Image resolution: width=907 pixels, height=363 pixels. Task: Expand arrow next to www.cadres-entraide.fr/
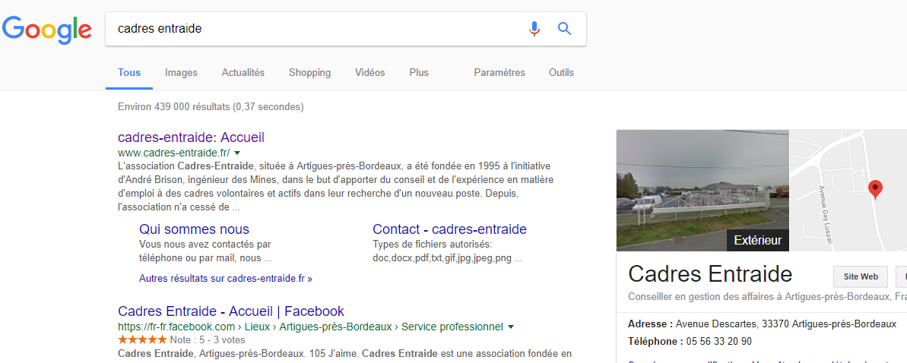pos(237,153)
